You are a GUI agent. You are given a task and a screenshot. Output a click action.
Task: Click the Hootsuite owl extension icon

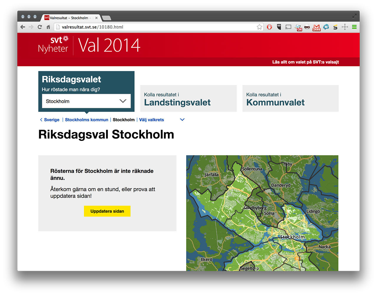tap(279, 27)
